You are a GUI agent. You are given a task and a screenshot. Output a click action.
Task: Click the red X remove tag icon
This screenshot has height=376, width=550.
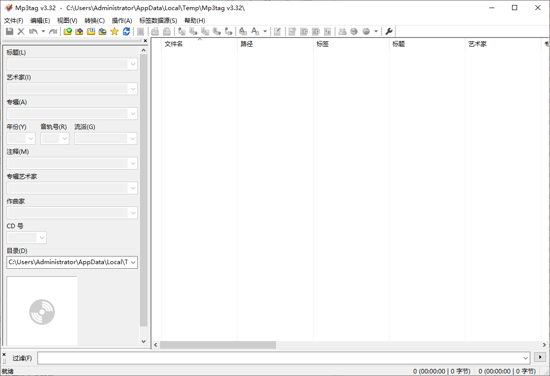tap(21, 31)
